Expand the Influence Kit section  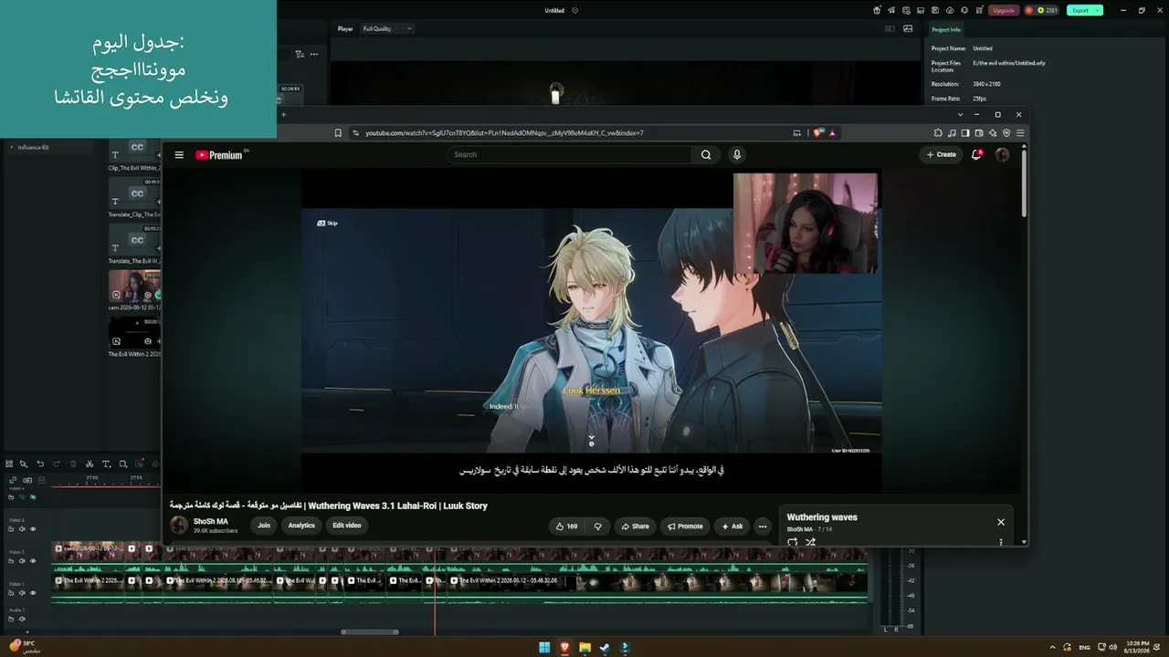(12, 147)
